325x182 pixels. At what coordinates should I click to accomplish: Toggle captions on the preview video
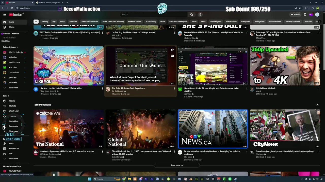[x=172, y=56]
